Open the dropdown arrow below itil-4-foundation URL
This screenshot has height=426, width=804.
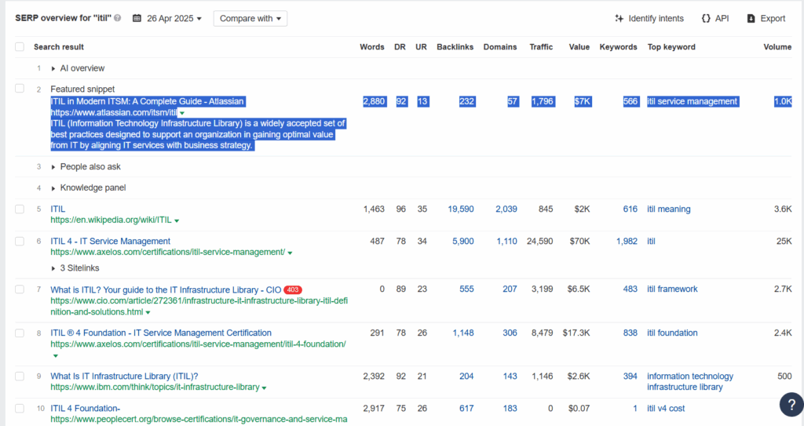pos(56,355)
